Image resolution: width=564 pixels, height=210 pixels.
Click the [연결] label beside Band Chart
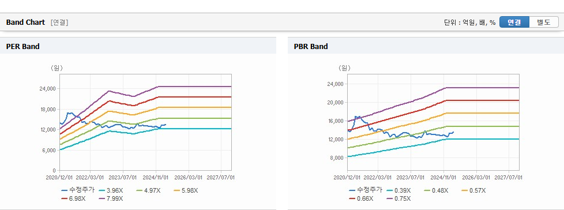point(59,22)
